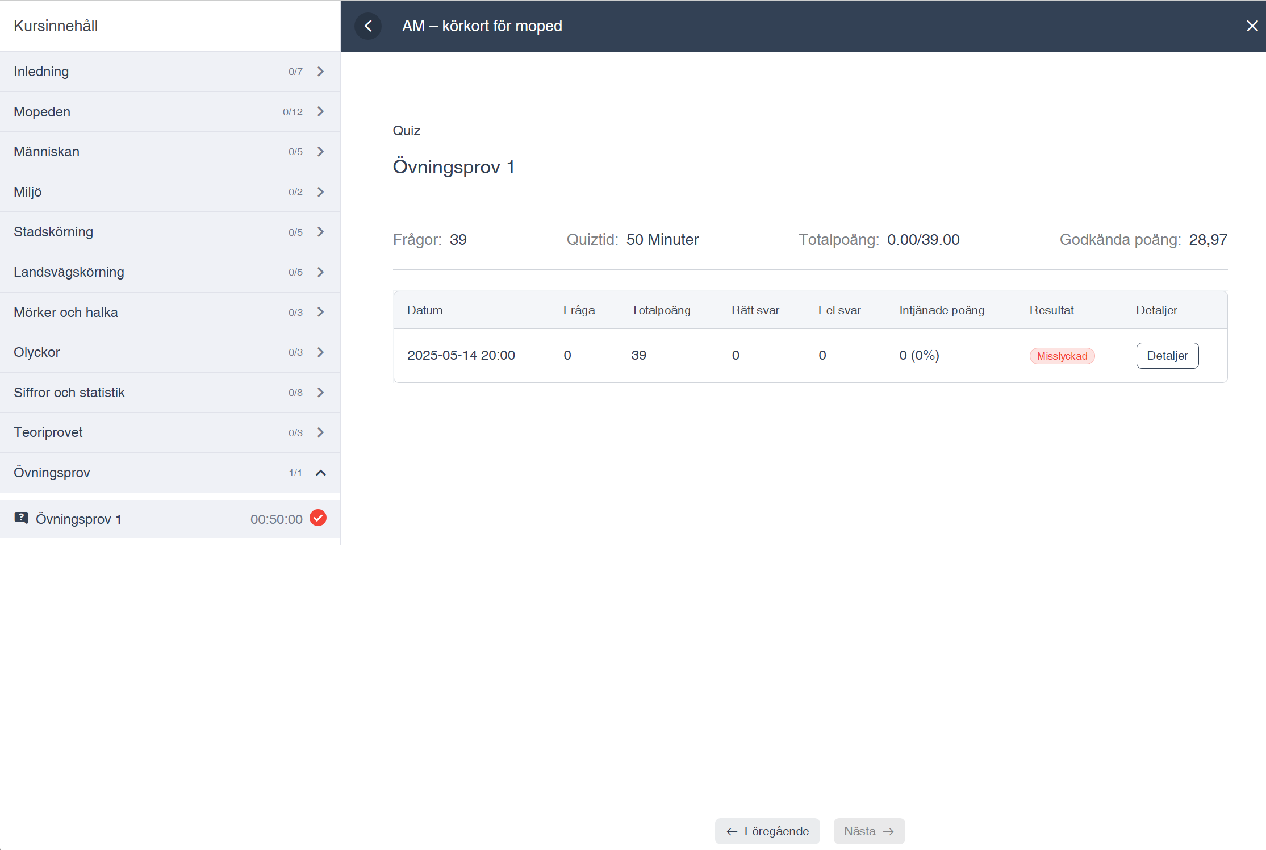Click the 39 total points cell

click(638, 355)
